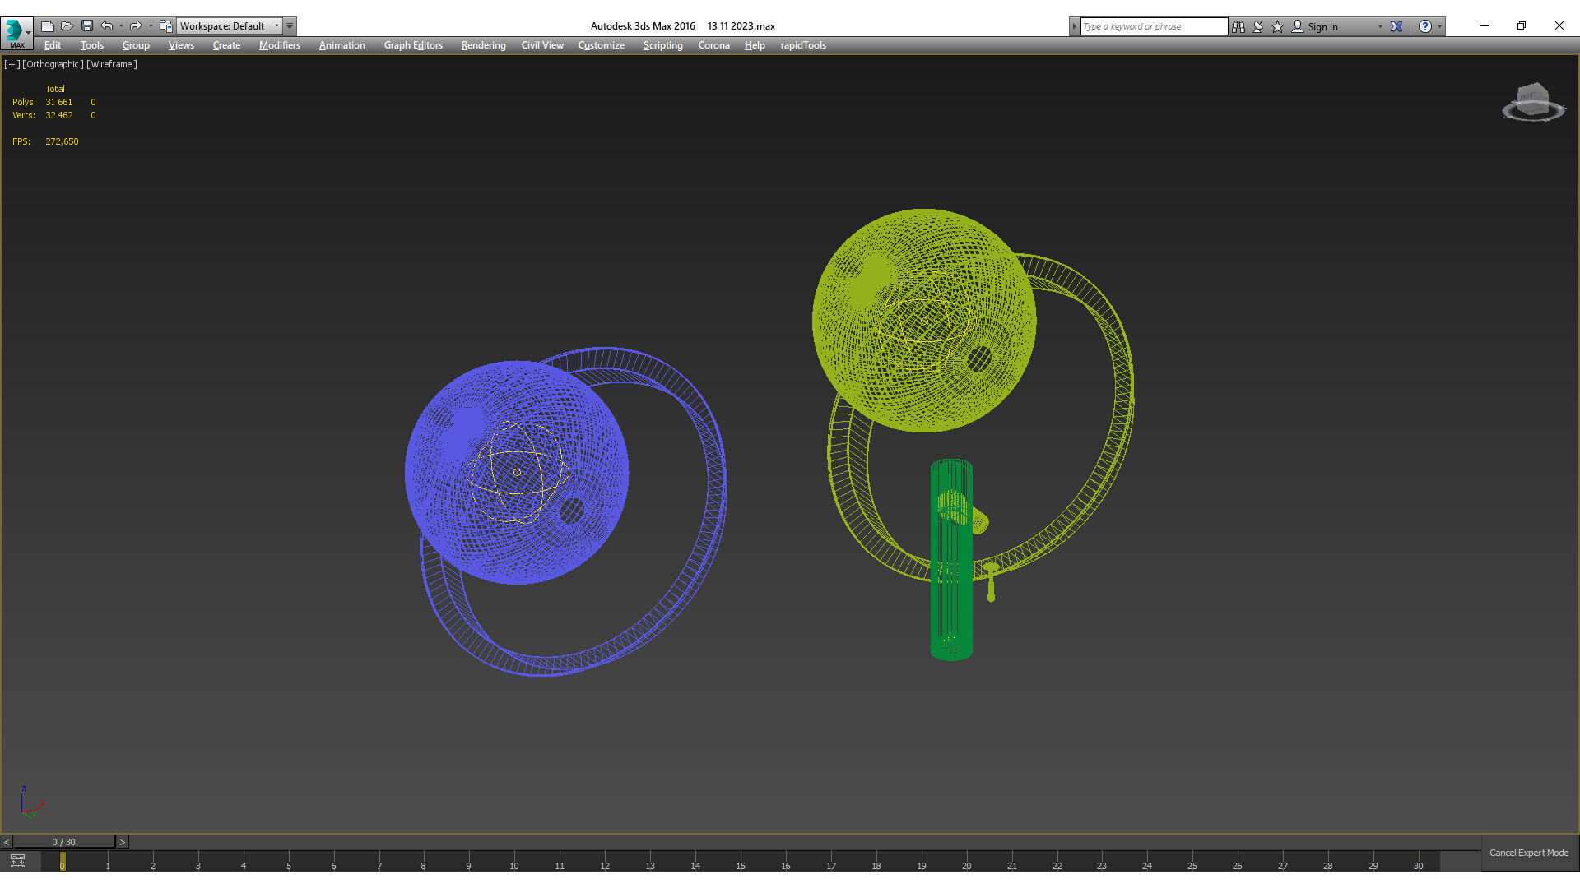Click the Save File floppy icon
The width and height of the screenshot is (1580, 888).
point(87,26)
